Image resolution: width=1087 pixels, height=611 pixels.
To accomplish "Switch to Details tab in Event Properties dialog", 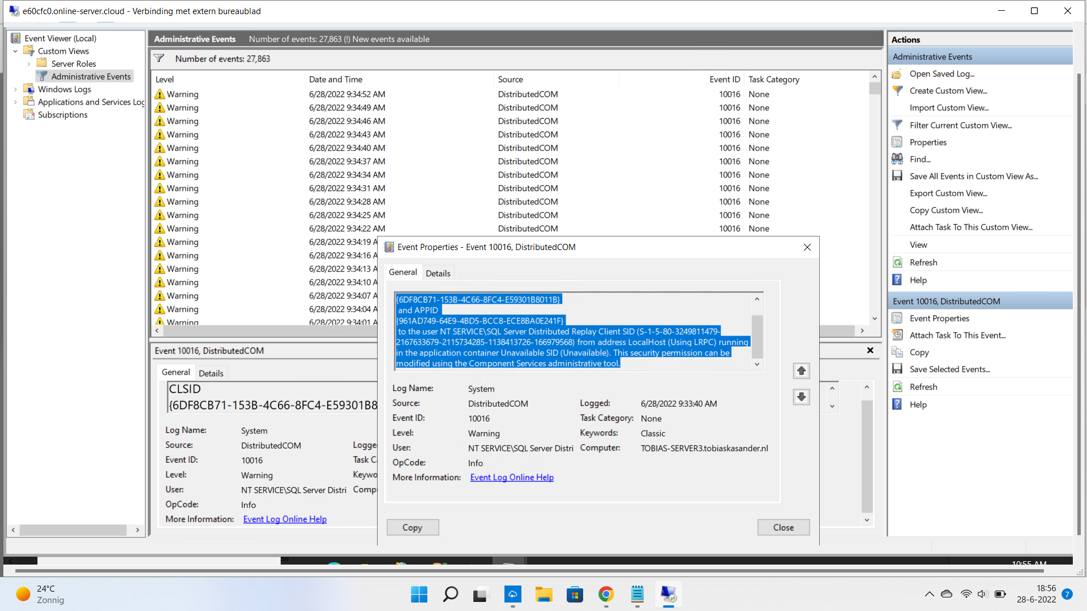I will click(438, 273).
